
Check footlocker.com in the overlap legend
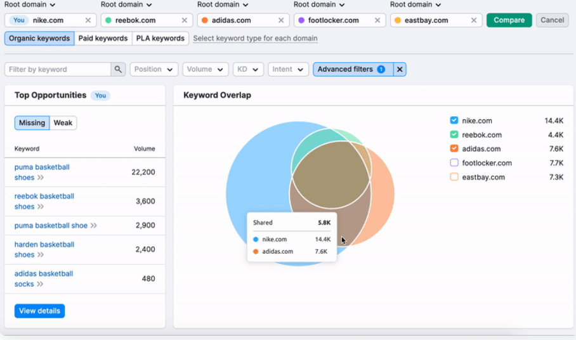(x=454, y=162)
